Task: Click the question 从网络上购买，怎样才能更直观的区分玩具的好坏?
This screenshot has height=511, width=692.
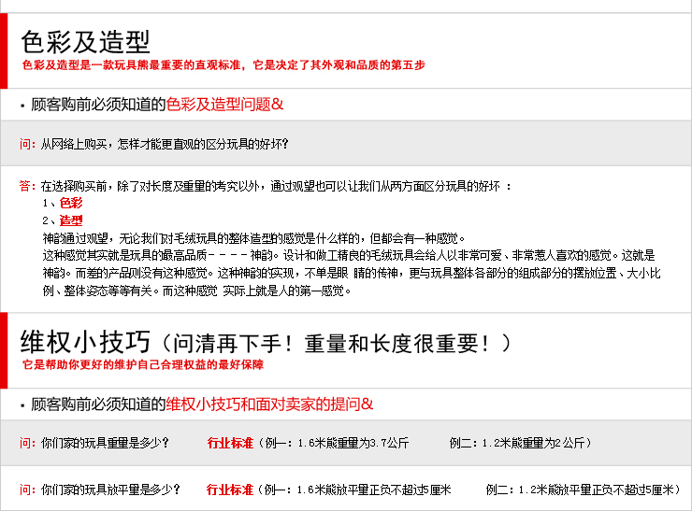Action: (x=165, y=144)
